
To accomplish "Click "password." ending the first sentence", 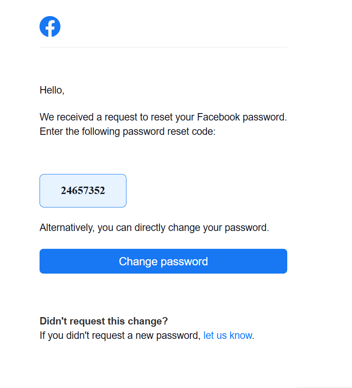I will pyautogui.click(x=265, y=117).
